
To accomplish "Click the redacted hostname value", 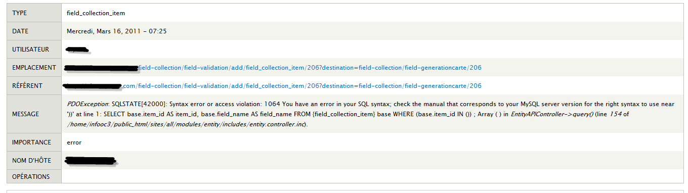I will pyautogui.click(x=91, y=161).
